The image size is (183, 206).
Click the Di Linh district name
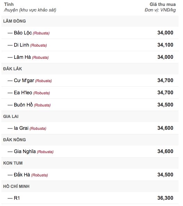point(22,45)
